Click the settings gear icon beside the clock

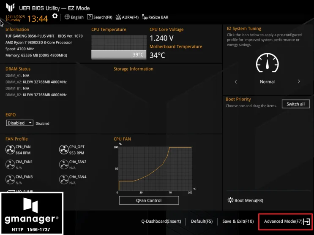(55, 16)
